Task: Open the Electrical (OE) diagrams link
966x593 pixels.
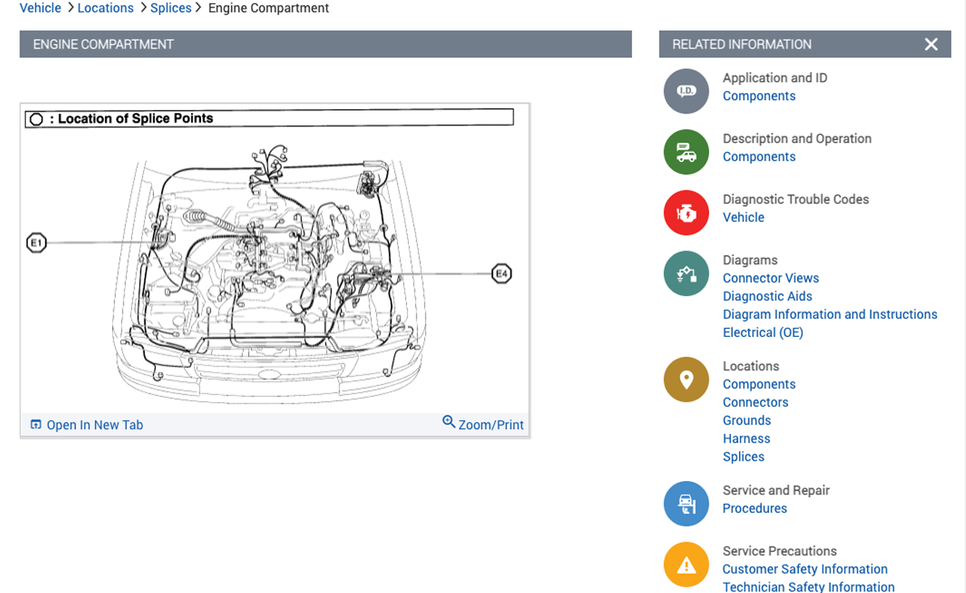Action: (x=763, y=333)
